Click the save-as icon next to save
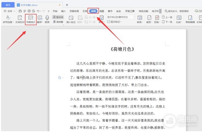 pyautogui.click(x=25, y=11)
